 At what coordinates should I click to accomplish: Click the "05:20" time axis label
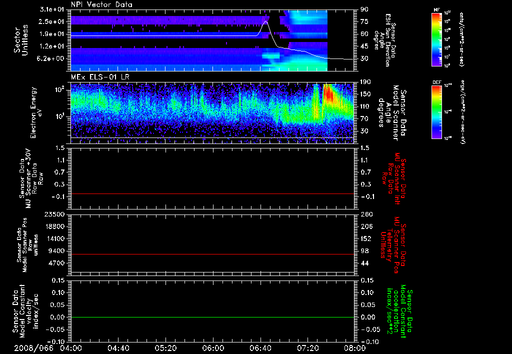[x=165, y=348]
